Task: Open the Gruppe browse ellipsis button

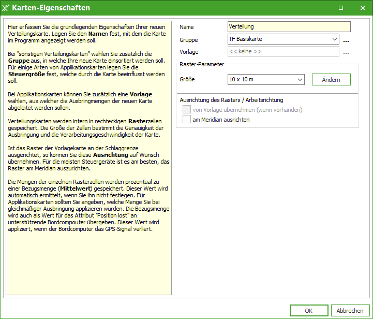Action: click(x=346, y=40)
